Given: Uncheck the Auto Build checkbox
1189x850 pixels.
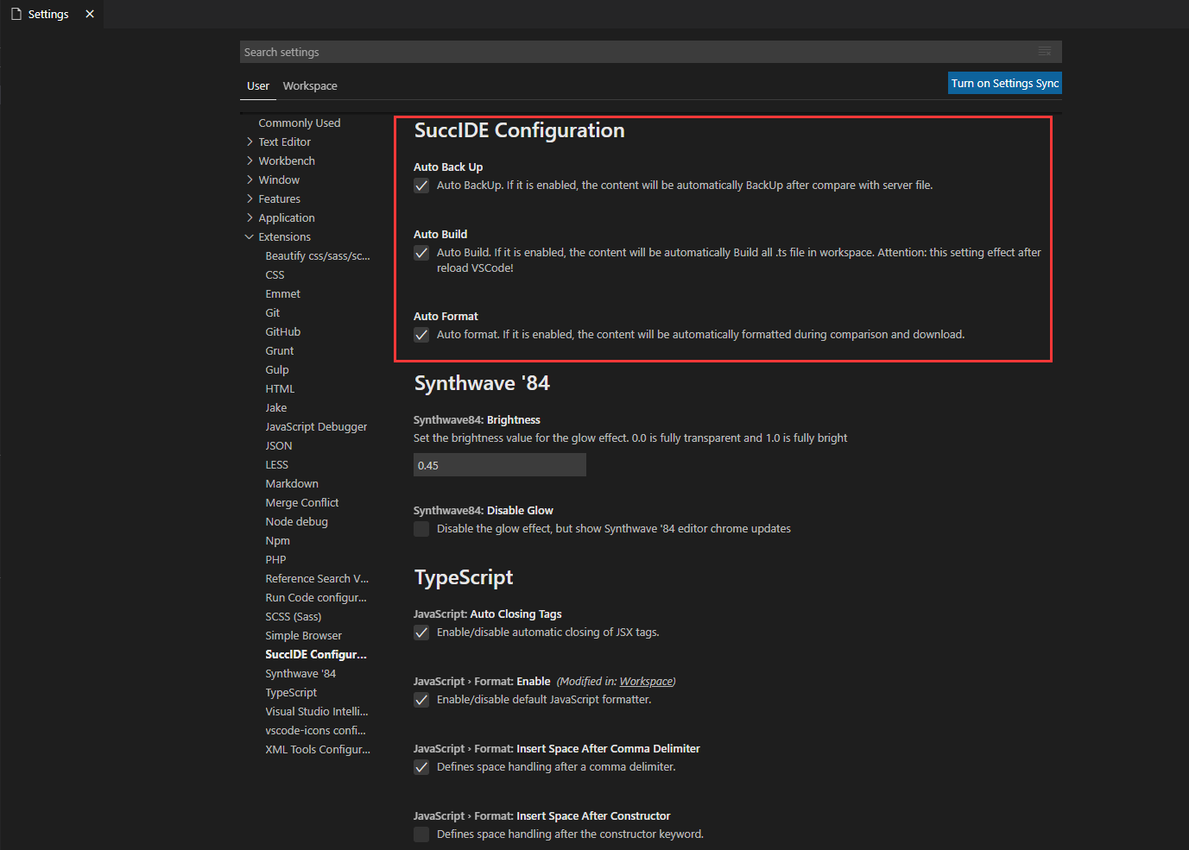Looking at the screenshot, I should point(421,253).
